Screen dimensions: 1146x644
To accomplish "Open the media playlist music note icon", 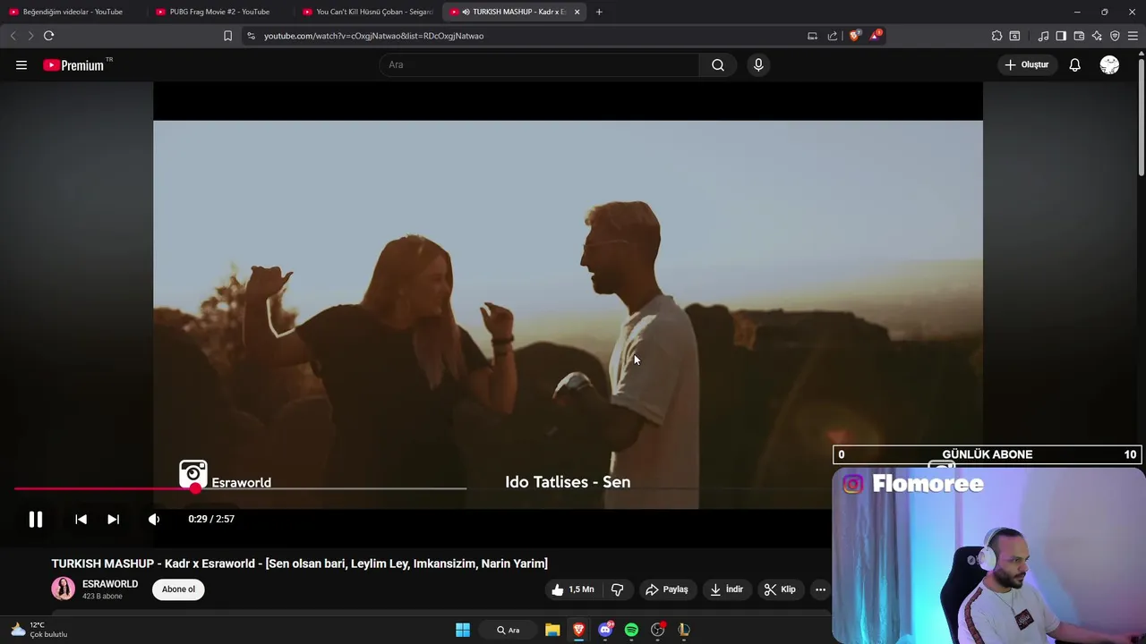I will (1043, 36).
